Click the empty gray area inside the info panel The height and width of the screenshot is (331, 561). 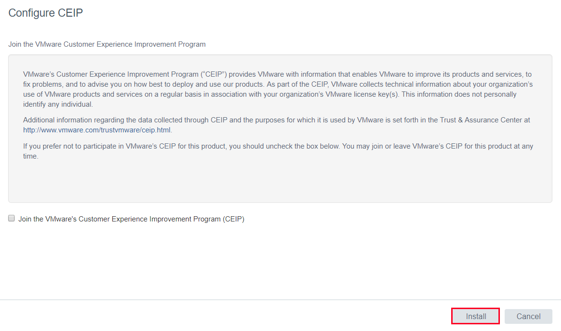(280, 181)
